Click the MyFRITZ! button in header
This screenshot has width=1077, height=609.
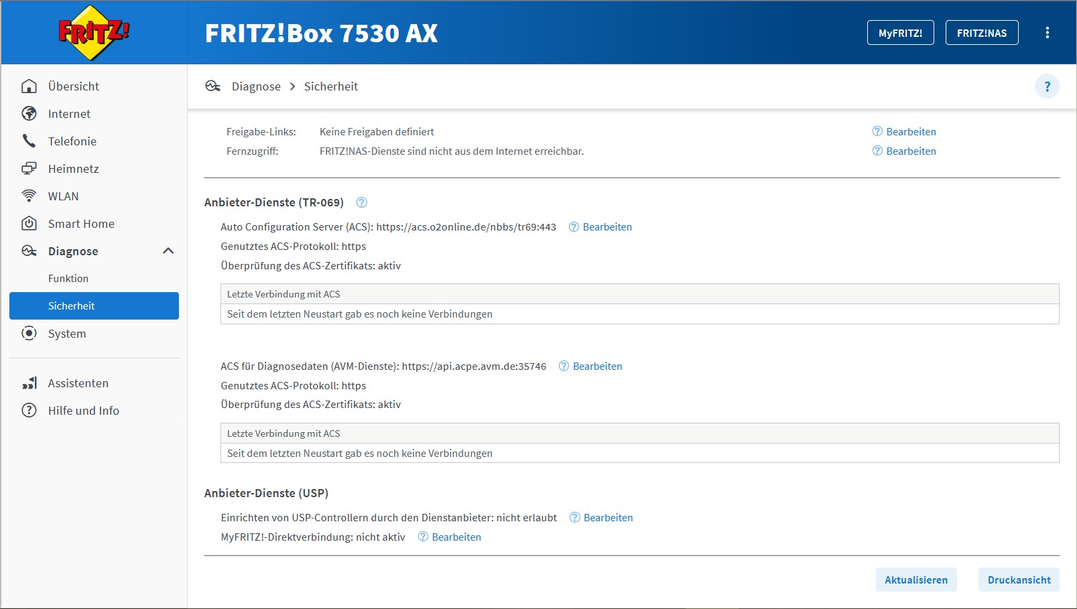tap(900, 33)
